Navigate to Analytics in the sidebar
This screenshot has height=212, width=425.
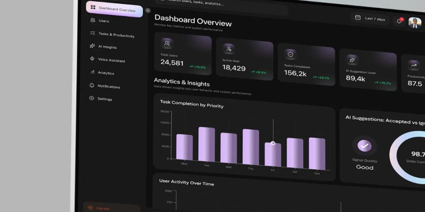click(x=105, y=73)
